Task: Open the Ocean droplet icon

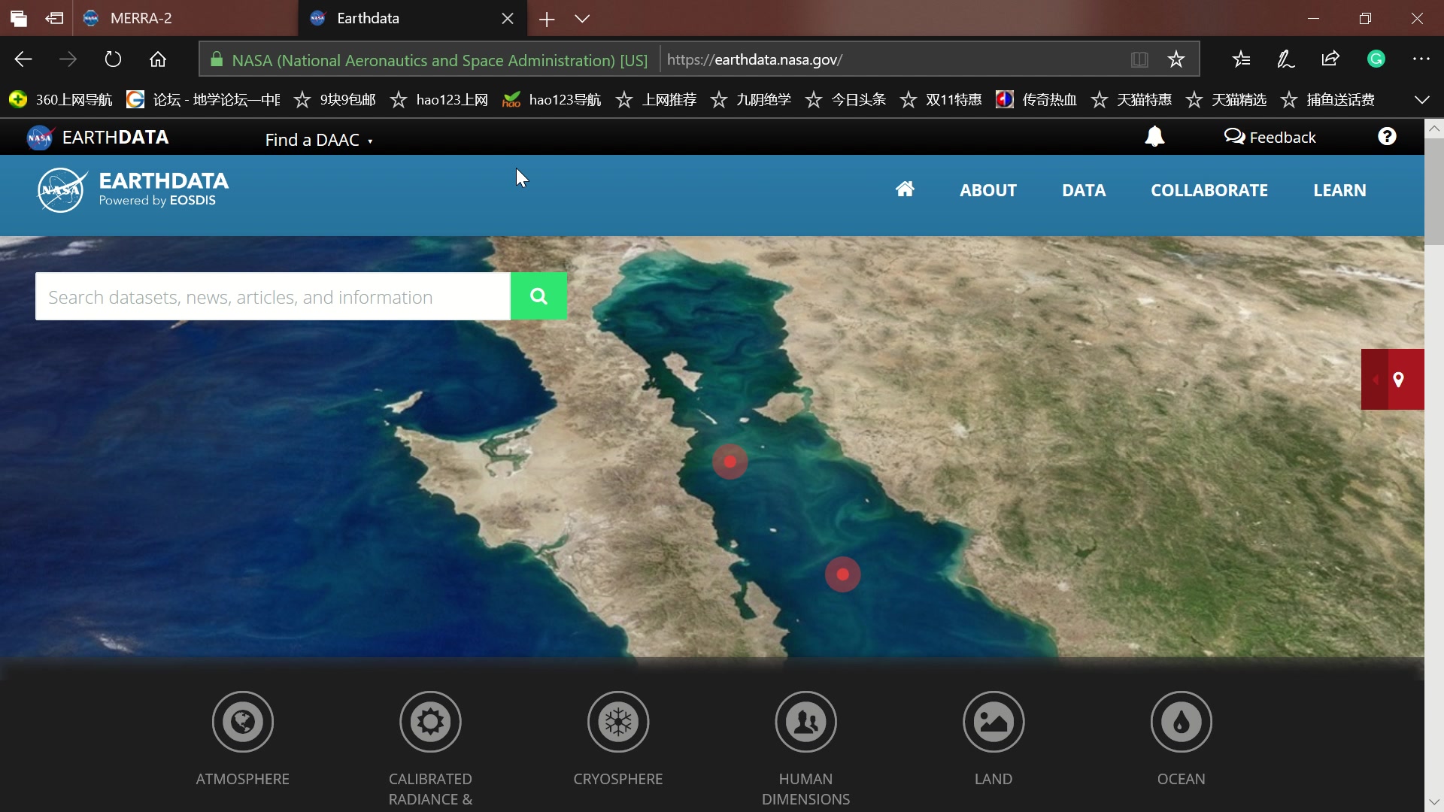Action: 1181,722
